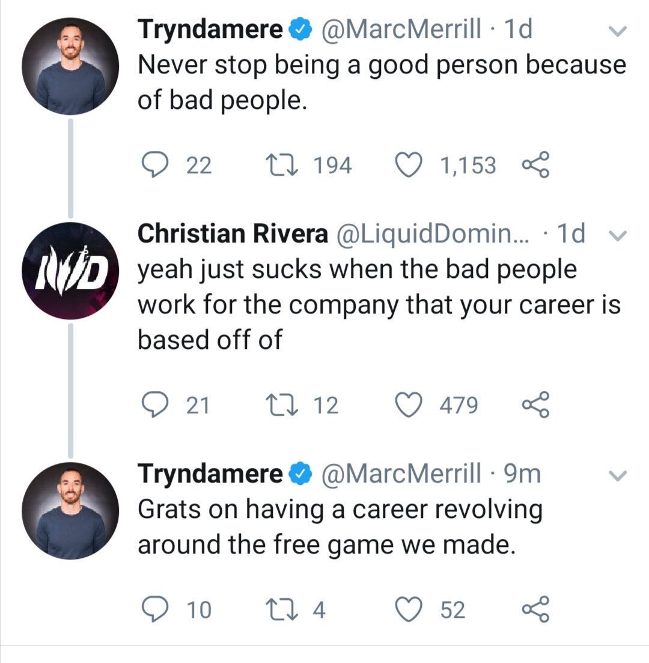Viewport: 649px width, 663px height.
Task: Retweet the tweet with 4 retweets
Action: point(282,609)
